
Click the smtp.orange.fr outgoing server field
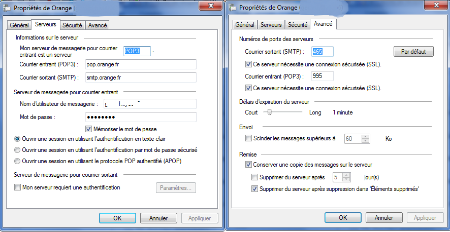tap(141, 77)
